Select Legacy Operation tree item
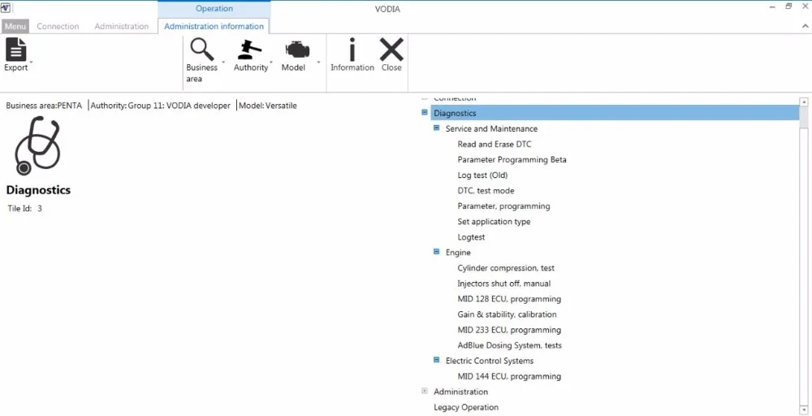The height and width of the screenshot is (416, 812). [x=466, y=407]
